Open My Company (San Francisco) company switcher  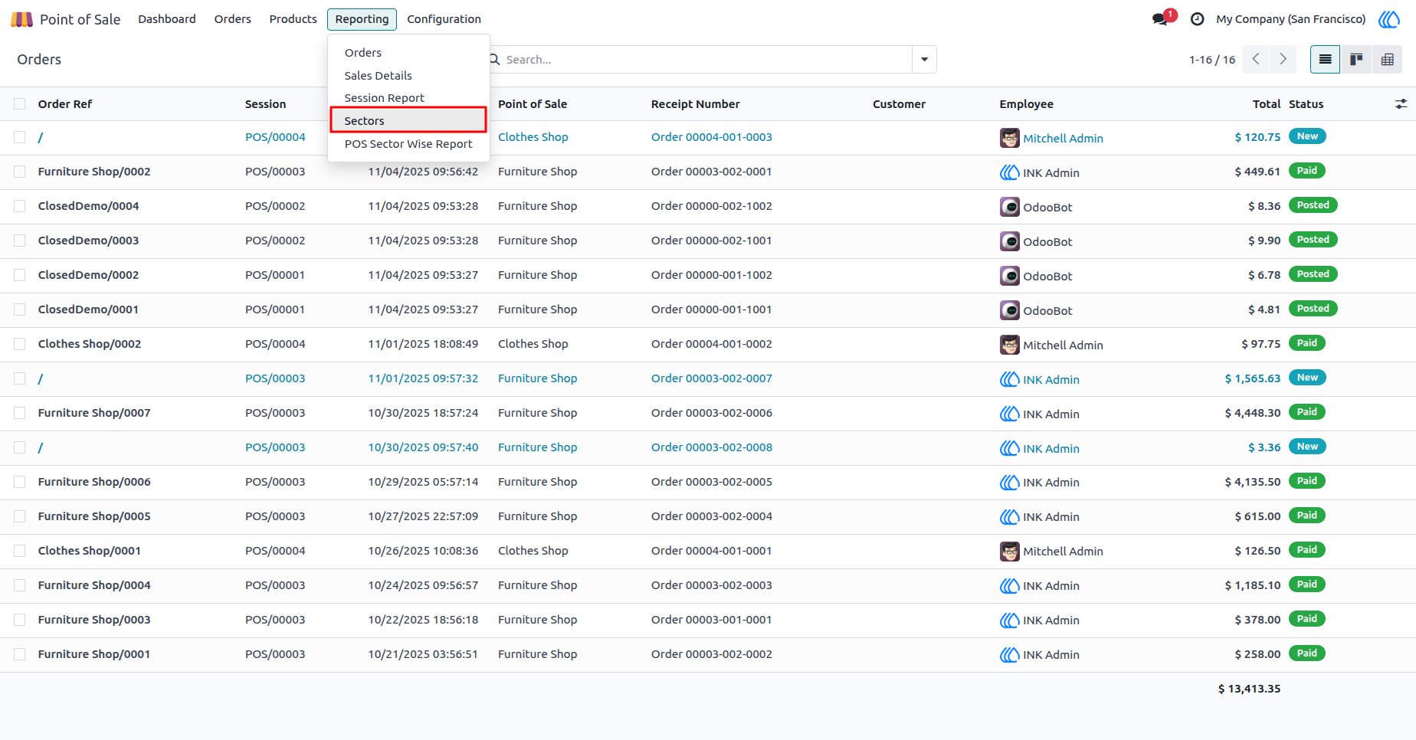(1291, 19)
